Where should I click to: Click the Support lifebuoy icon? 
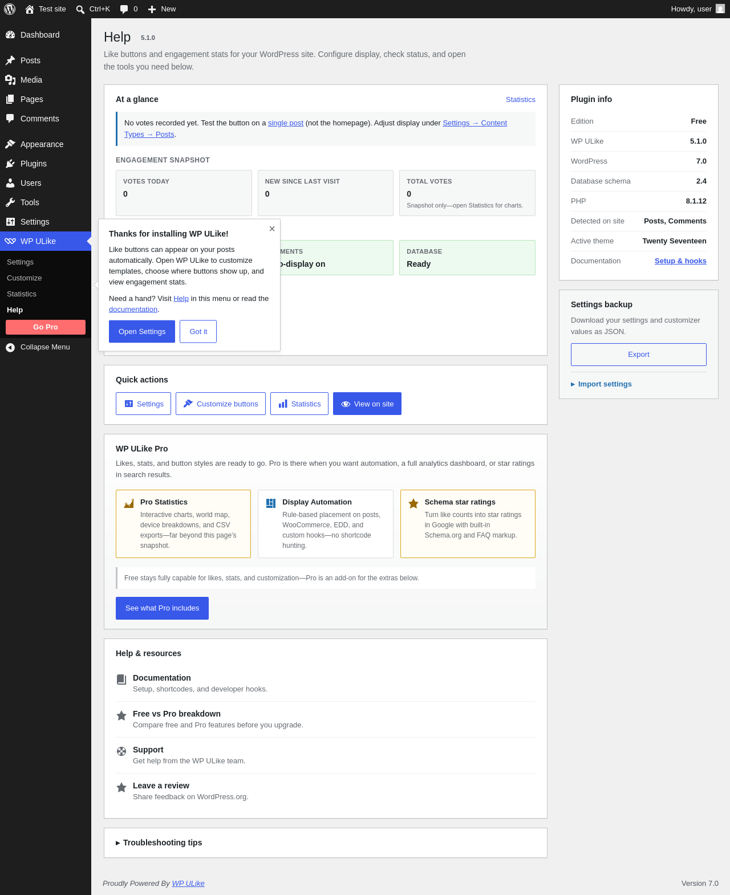point(121,751)
